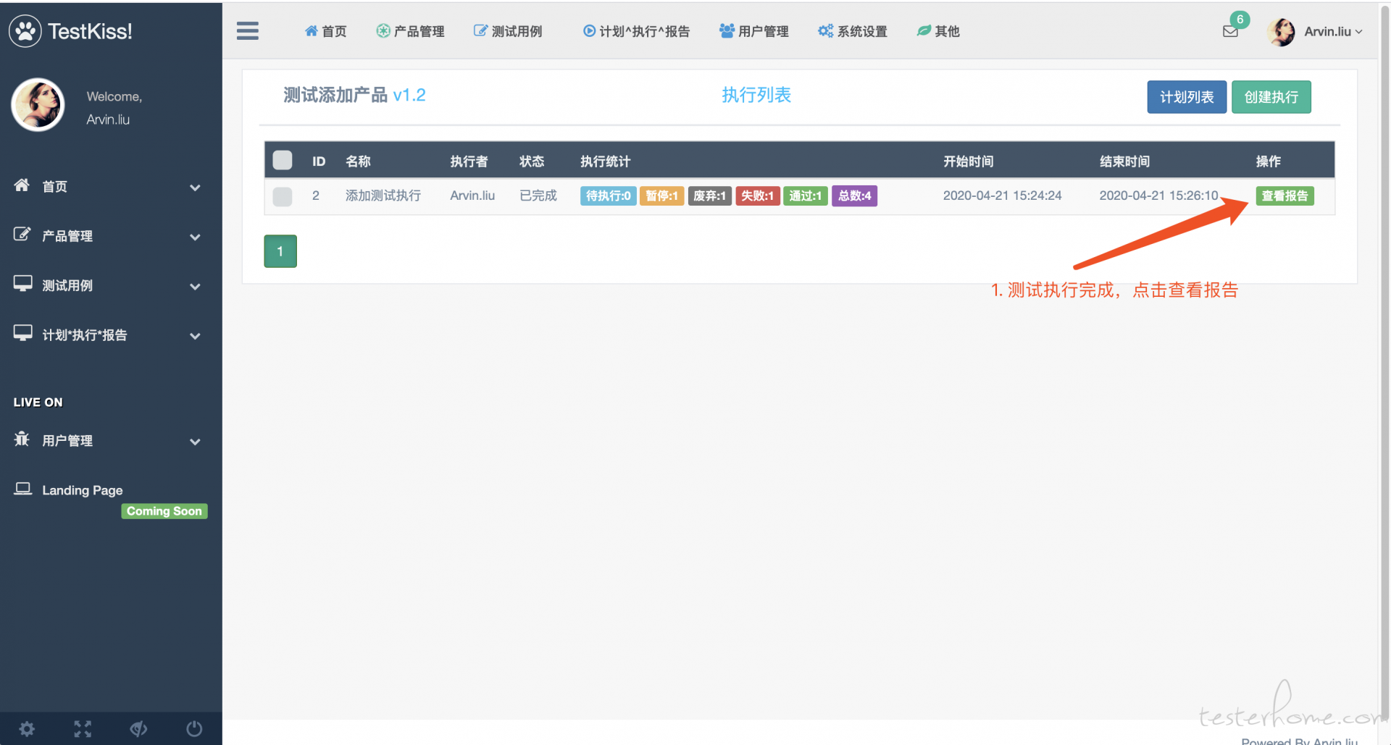Click the end time 2020-04-21 15:26:10

1158,195
